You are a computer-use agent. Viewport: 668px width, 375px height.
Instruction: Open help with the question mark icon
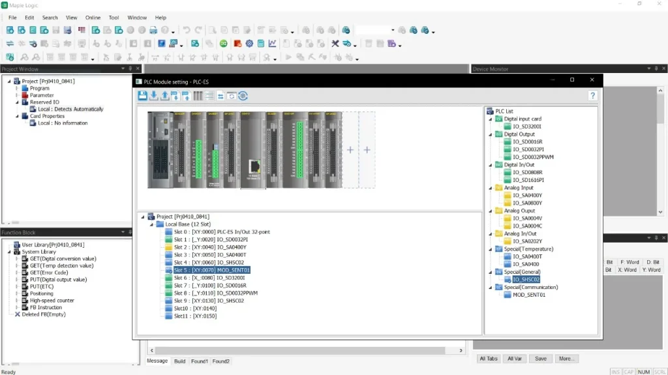click(x=592, y=95)
